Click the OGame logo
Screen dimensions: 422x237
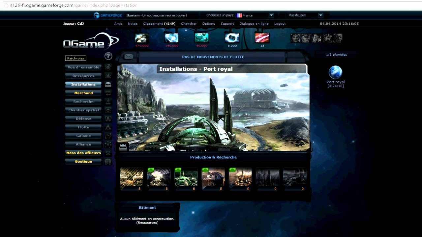pos(91,41)
